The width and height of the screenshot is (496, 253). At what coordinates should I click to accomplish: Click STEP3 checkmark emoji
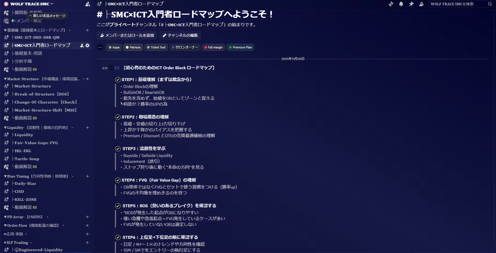pyautogui.click(x=118, y=149)
